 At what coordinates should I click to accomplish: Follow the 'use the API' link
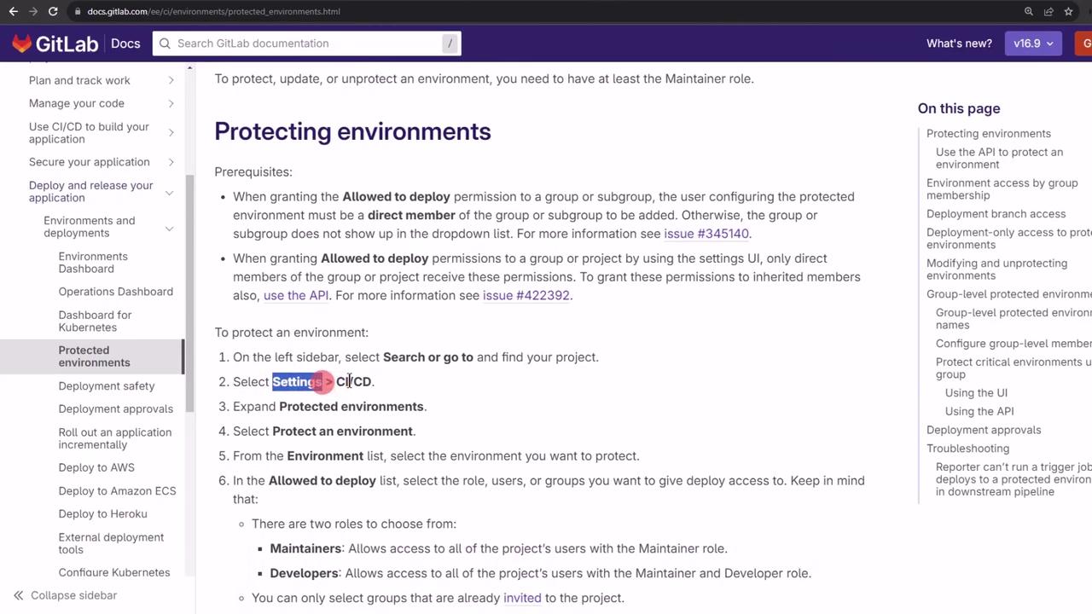[296, 295]
